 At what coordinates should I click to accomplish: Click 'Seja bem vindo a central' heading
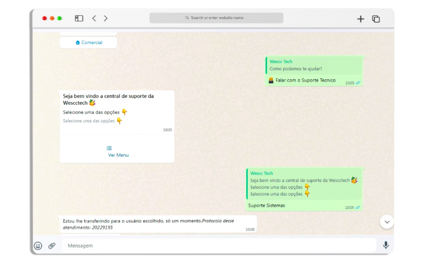coord(108,99)
